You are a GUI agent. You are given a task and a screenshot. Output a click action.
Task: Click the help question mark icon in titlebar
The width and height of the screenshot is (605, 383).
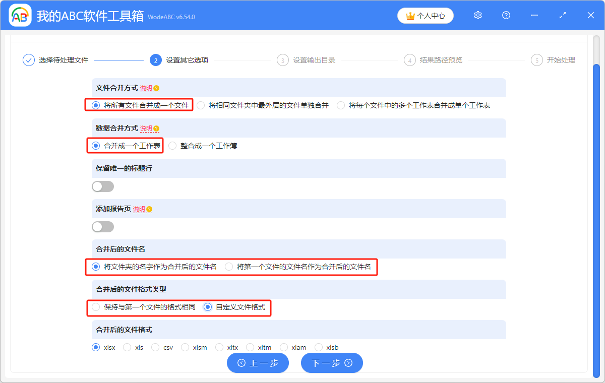(x=506, y=15)
